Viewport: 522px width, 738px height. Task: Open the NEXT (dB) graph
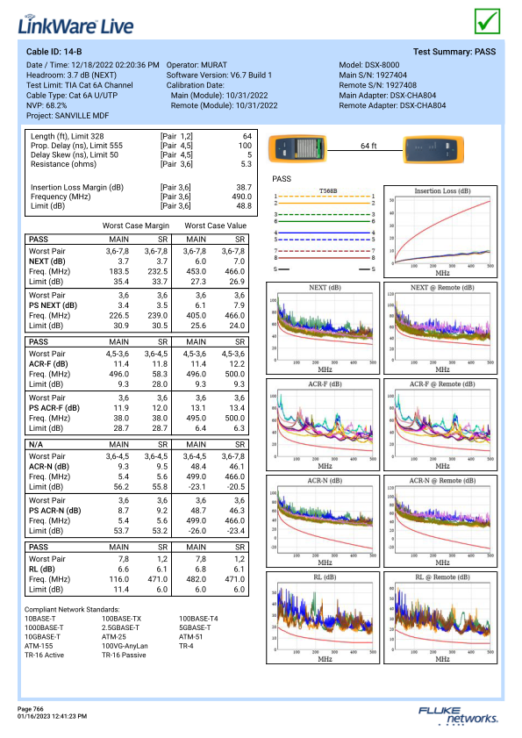pyautogui.click(x=323, y=328)
